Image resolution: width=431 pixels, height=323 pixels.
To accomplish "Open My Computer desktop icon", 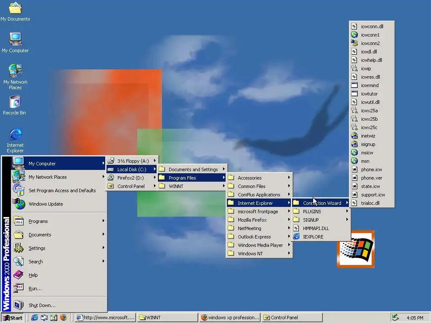I will [x=15, y=42].
